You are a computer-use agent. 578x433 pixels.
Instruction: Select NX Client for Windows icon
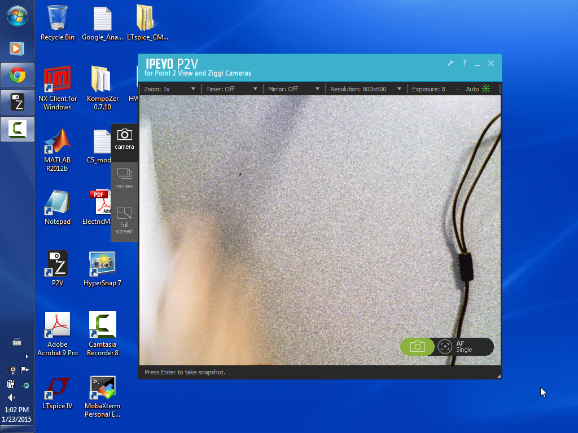(x=58, y=89)
